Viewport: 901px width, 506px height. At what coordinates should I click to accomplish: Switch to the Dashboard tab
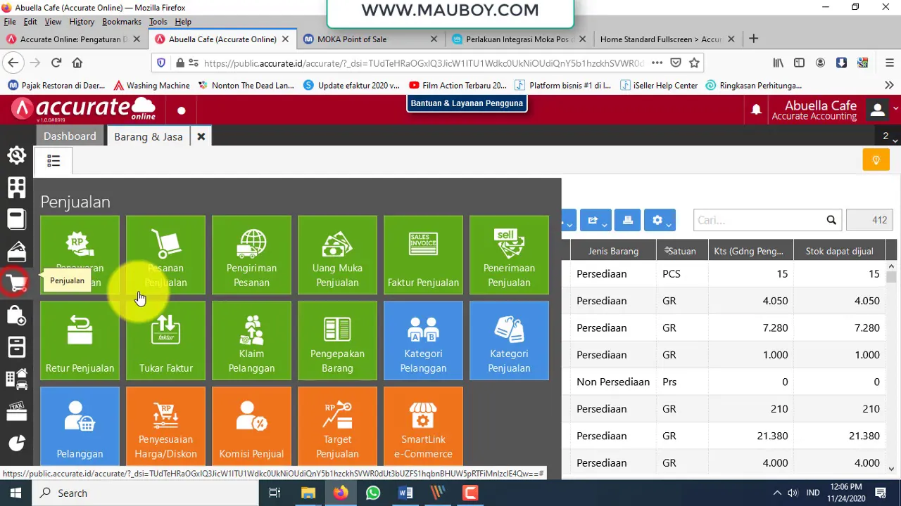click(70, 136)
